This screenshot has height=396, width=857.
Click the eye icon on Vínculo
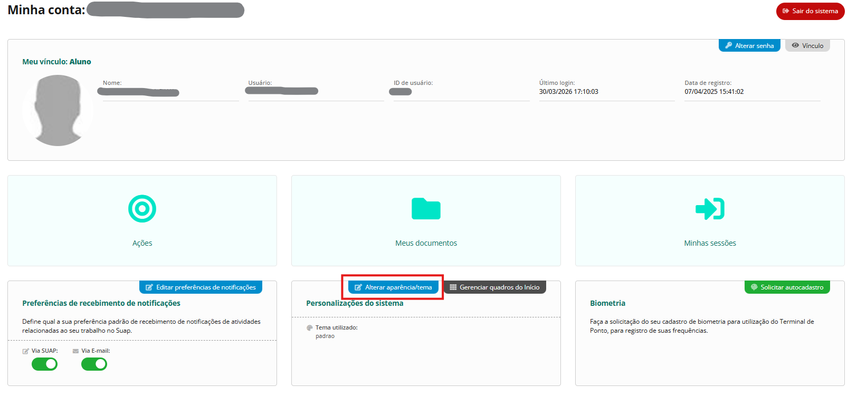(x=795, y=46)
